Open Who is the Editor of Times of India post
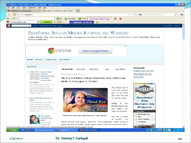The image size is (191, 143). coord(41,99)
